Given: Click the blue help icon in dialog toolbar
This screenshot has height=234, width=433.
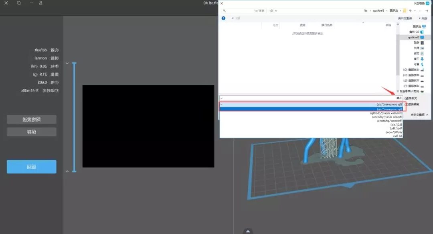Looking at the screenshot, I should tap(223, 18).
